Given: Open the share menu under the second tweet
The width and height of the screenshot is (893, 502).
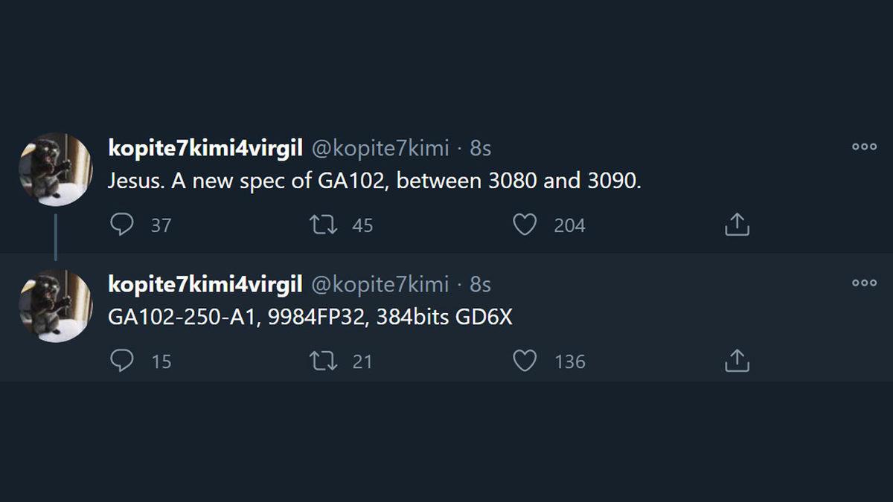Looking at the screenshot, I should 737,360.
